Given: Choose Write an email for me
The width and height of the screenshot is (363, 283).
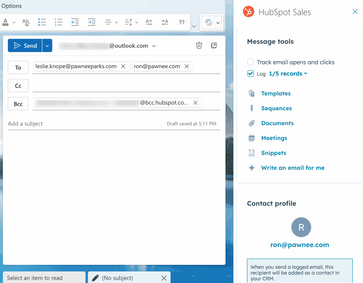Looking at the screenshot, I should pos(293,168).
